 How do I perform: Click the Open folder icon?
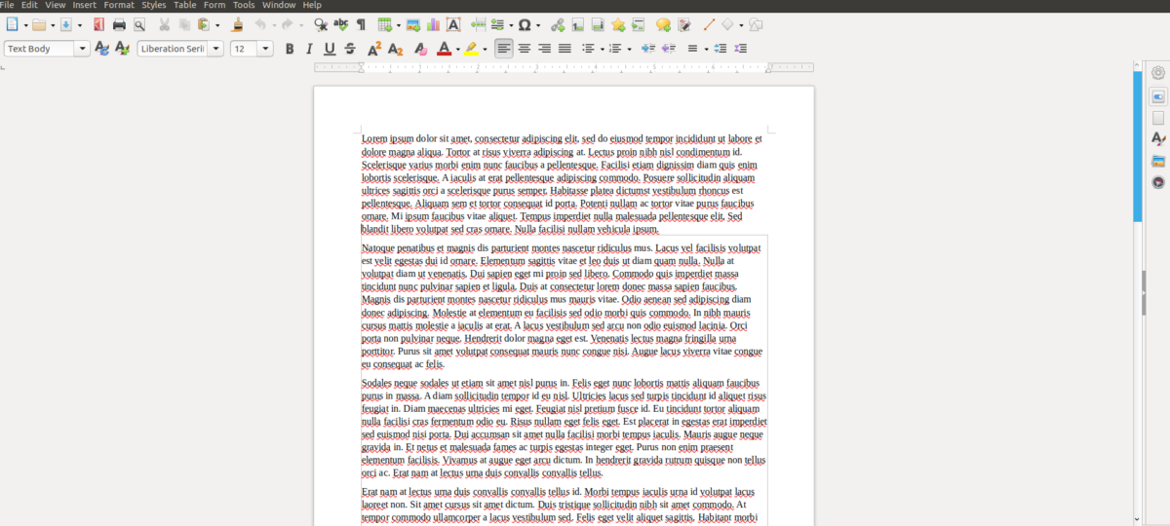pos(39,25)
